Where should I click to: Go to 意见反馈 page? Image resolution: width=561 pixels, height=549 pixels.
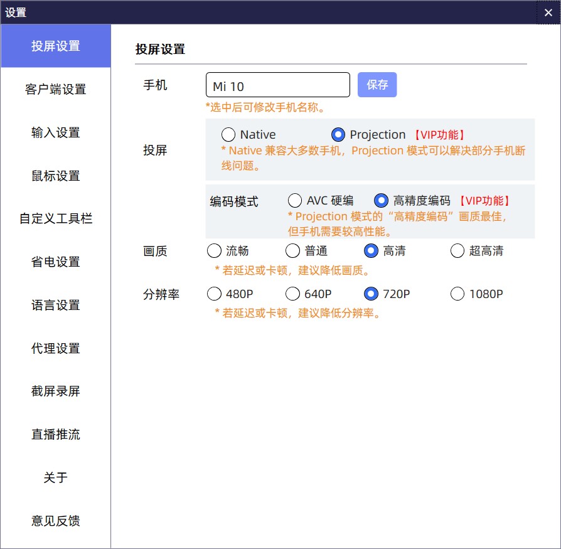pos(55,521)
